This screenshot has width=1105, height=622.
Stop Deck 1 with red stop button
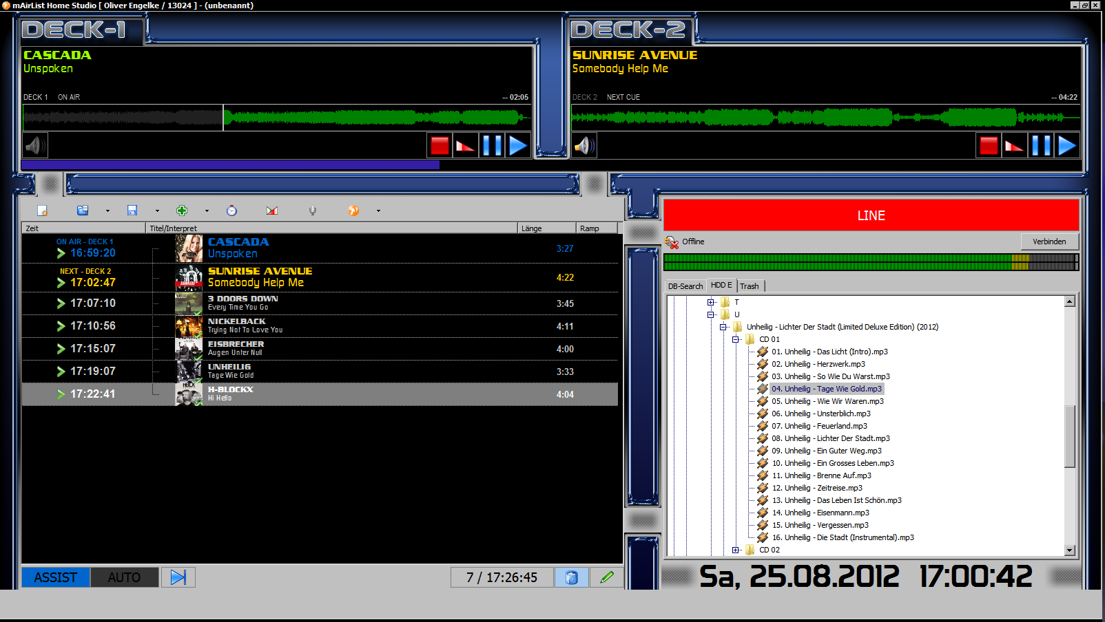tap(440, 145)
